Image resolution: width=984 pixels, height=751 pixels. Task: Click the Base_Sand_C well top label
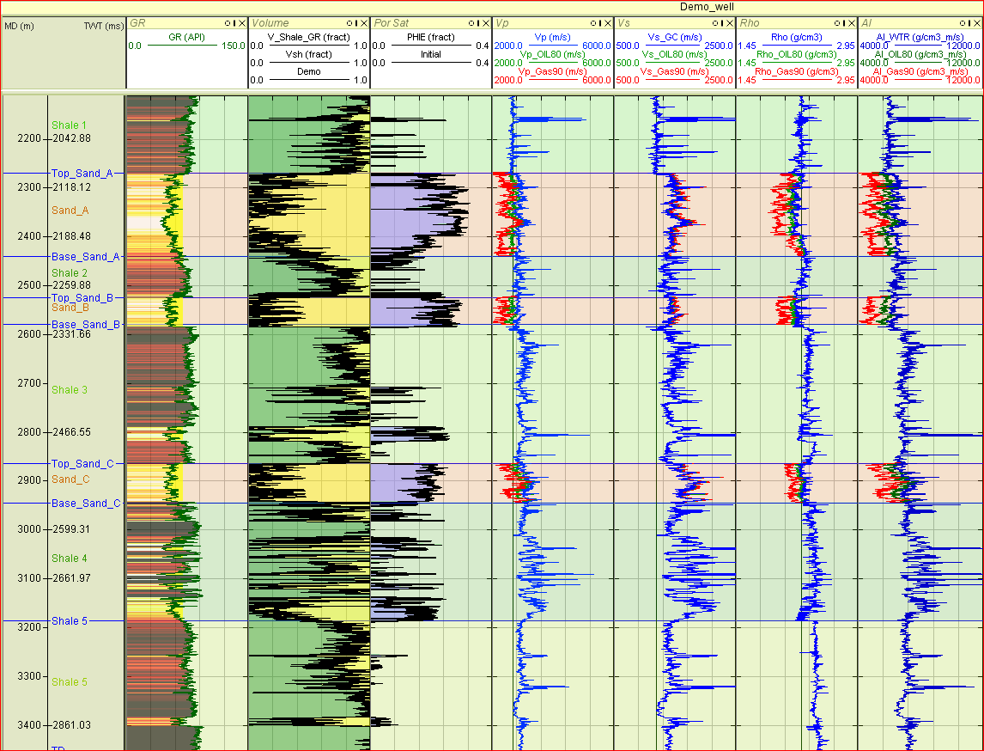point(85,504)
